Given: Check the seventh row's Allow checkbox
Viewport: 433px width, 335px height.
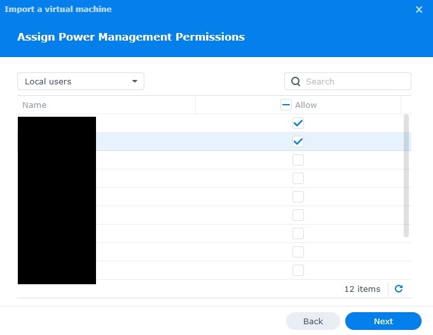Looking at the screenshot, I should (x=298, y=233).
